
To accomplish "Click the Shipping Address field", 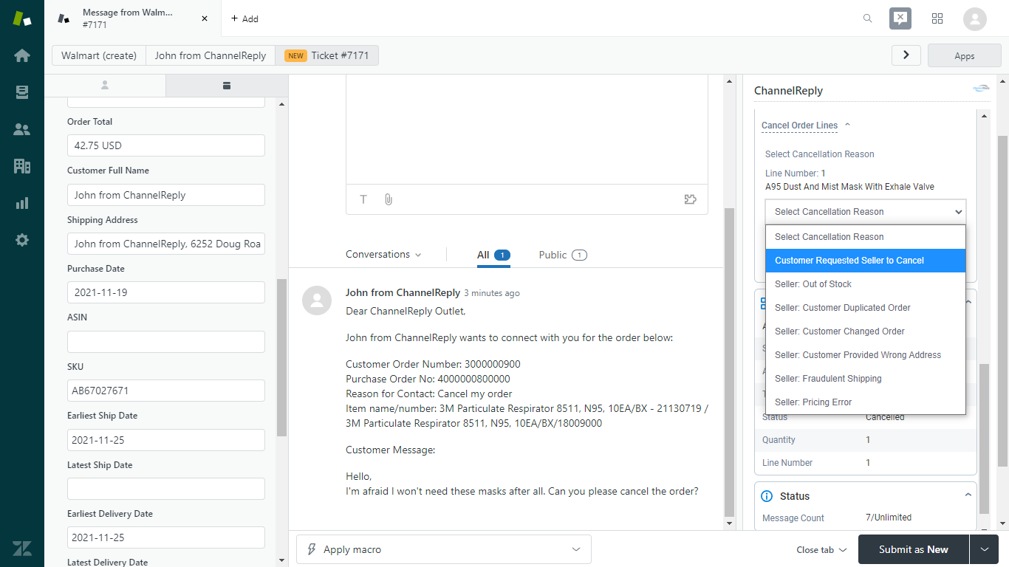I will click(166, 244).
